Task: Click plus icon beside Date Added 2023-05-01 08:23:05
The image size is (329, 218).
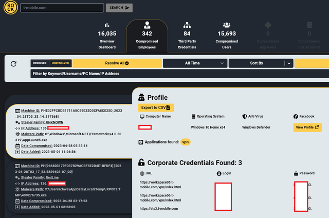Action: 17,207
